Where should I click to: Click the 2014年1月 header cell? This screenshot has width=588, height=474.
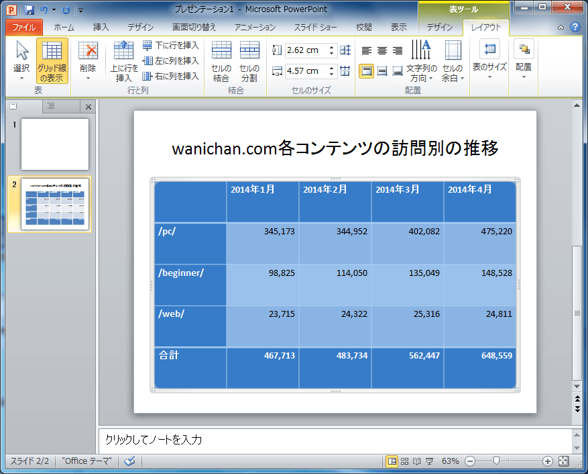pos(263,201)
